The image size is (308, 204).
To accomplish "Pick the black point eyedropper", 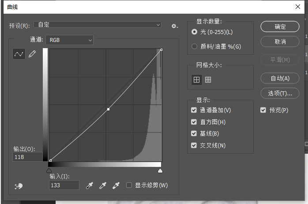I will [x=90, y=185].
